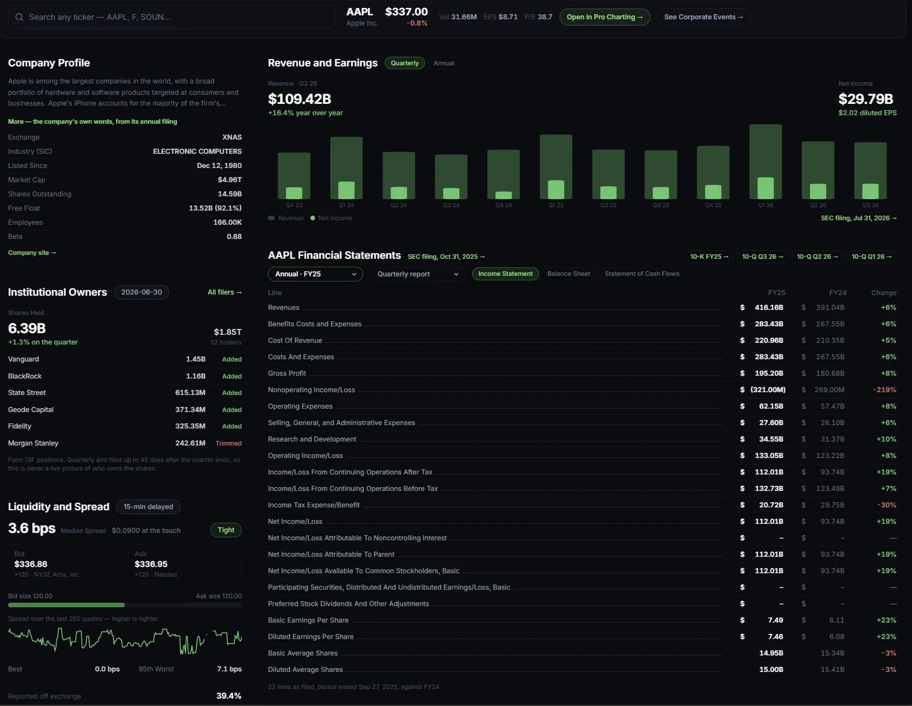Click the $29.79B net income figure
Image resolution: width=912 pixels, height=706 pixels.
pyautogui.click(x=865, y=99)
